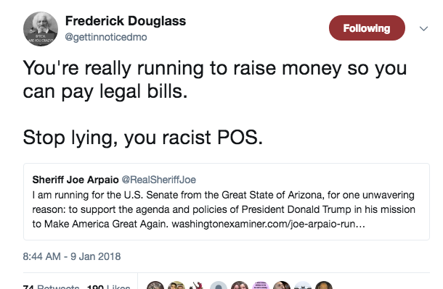Open the @gettinnoticedmo handle
The width and height of the screenshot is (443, 289).
click(106, 37)
